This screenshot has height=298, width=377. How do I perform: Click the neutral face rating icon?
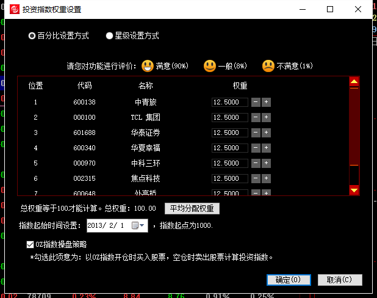pos(210,65)
